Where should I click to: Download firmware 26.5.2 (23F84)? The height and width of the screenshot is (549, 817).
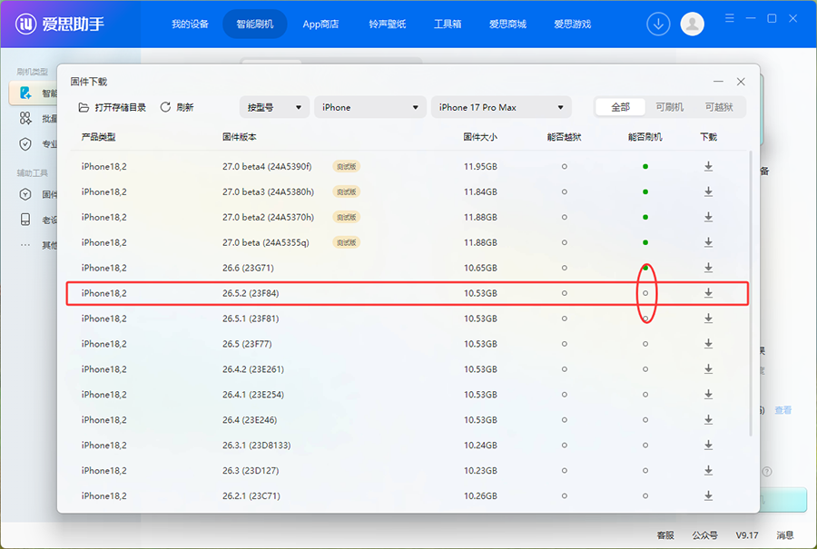click(x=708, y=293)
